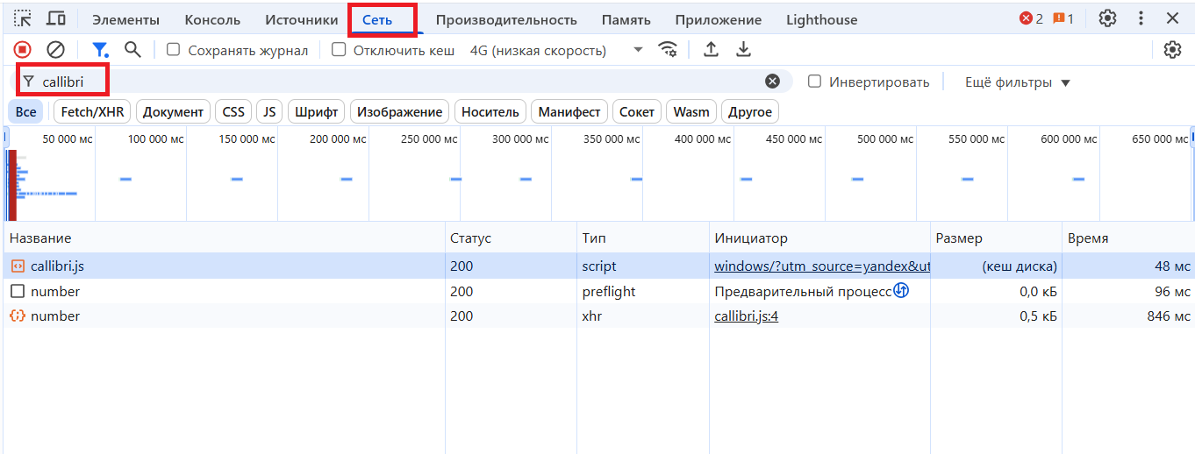Screen dimensions: 1195x454
Task: Select the 'Fetch/XHR' filter button
Action: click(x=92, y=112)
